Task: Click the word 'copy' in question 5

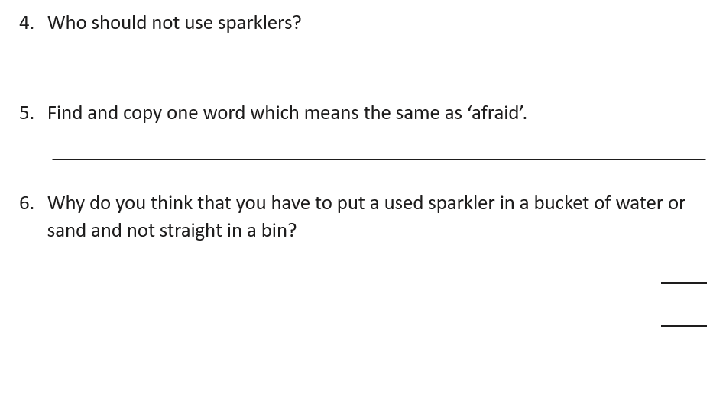Action: point(142,115)
